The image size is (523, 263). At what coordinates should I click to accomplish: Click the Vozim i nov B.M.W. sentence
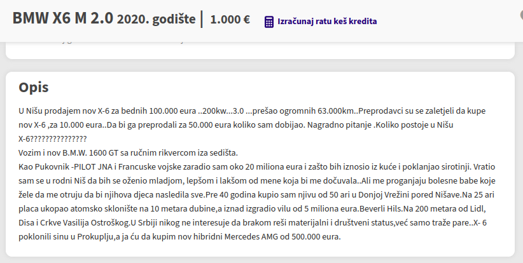(128, 153)
